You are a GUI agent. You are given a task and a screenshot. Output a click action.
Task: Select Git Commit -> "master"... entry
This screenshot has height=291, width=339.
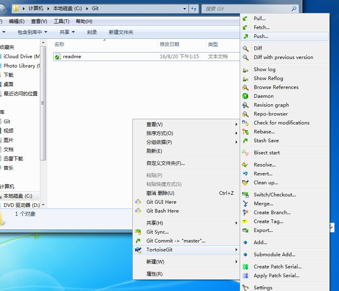click(186, 241)
